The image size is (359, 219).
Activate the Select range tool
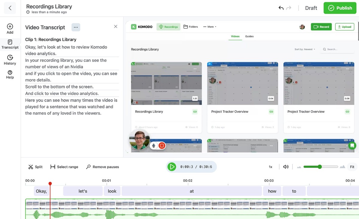coord(64,167)
